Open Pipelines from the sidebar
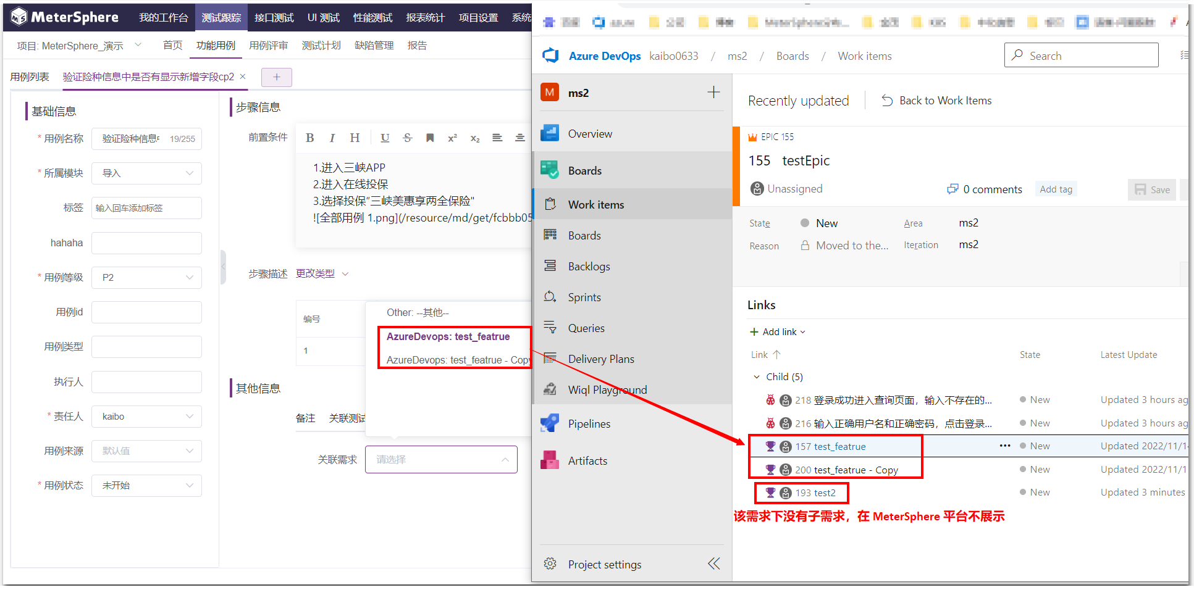The height and width of the screenshot is (590, 1194). tap(589, 423)
